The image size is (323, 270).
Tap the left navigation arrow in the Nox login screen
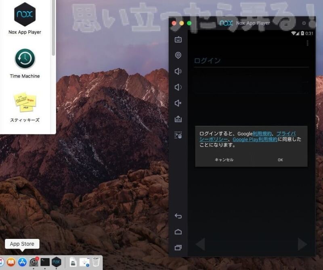[x=200, y=244]
